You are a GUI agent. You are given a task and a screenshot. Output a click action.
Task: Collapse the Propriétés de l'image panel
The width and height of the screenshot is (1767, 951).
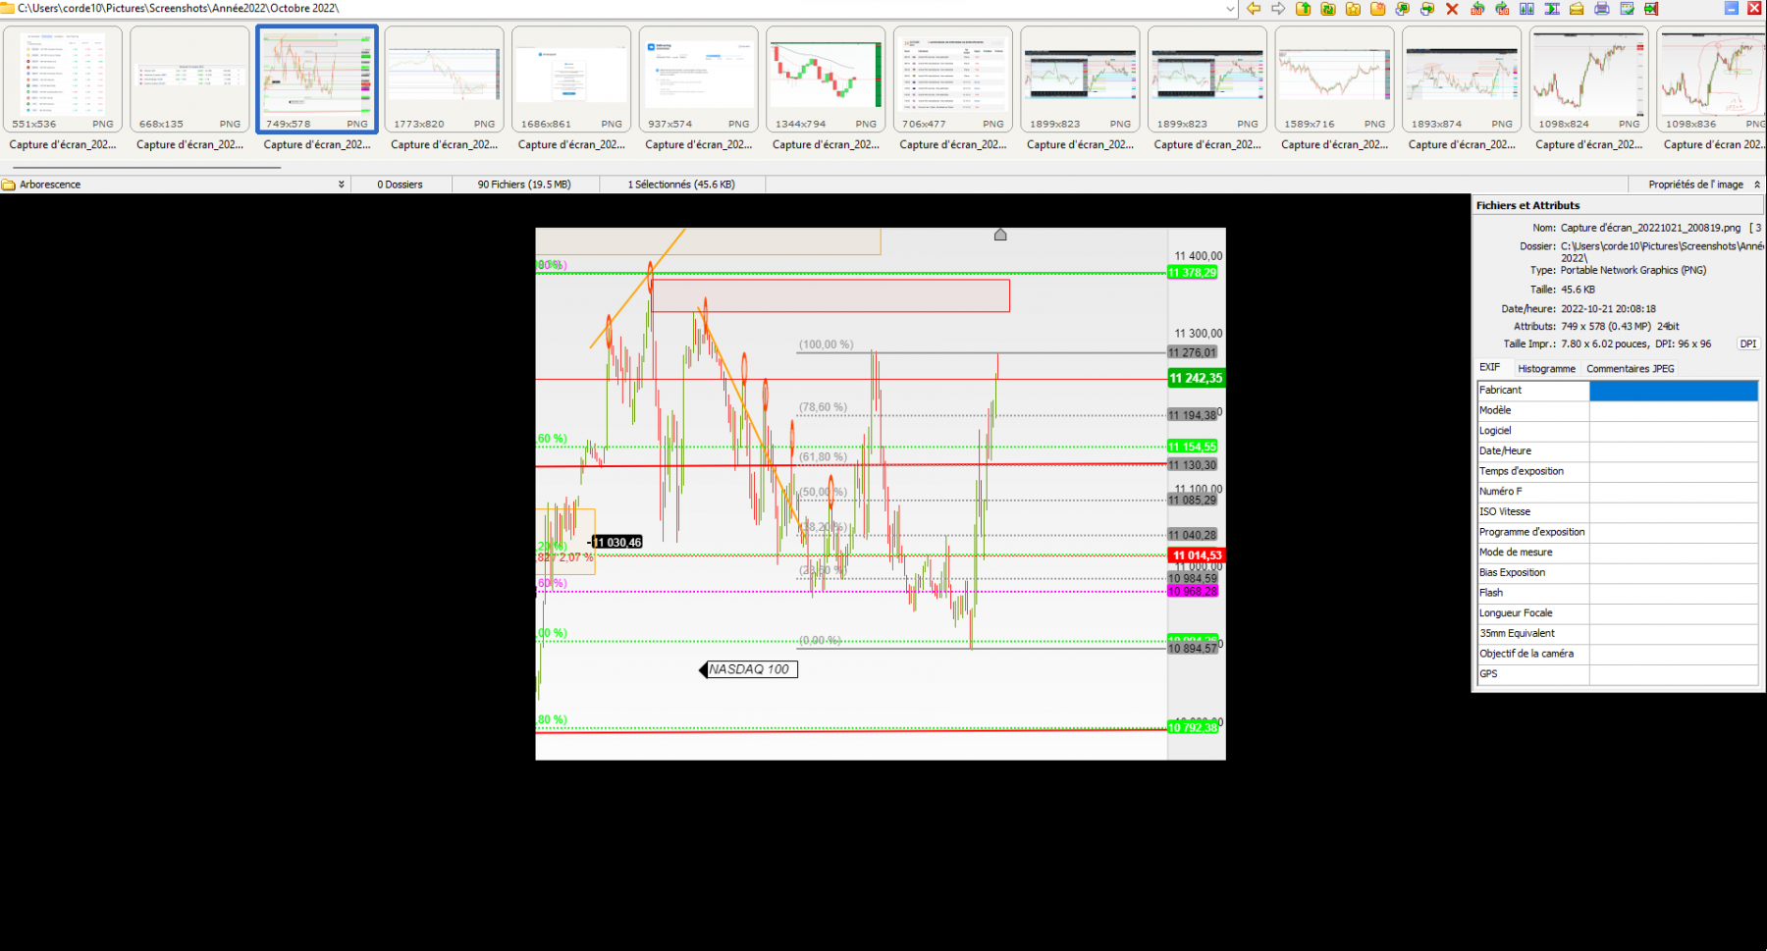[x=1756, y=185]
